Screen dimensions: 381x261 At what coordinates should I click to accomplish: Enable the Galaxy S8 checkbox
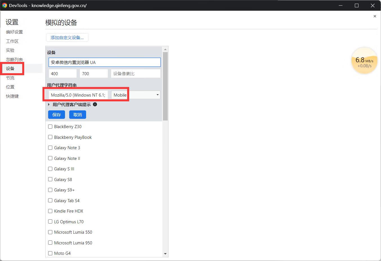click(50, 179)
